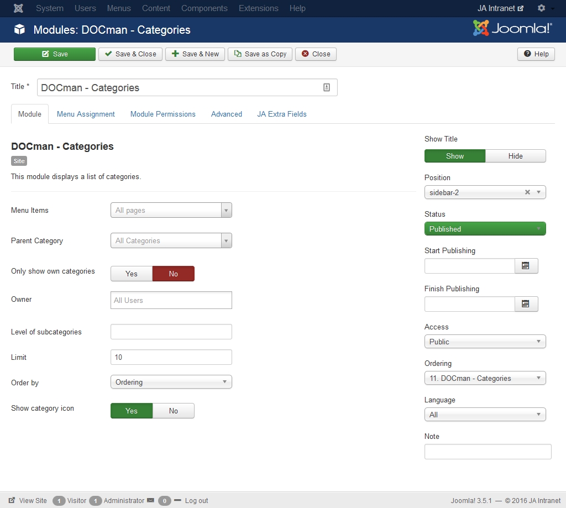Set Show category icon to No
The height and width of the screenshot is (508, 566).
click(x=173, y=411)
